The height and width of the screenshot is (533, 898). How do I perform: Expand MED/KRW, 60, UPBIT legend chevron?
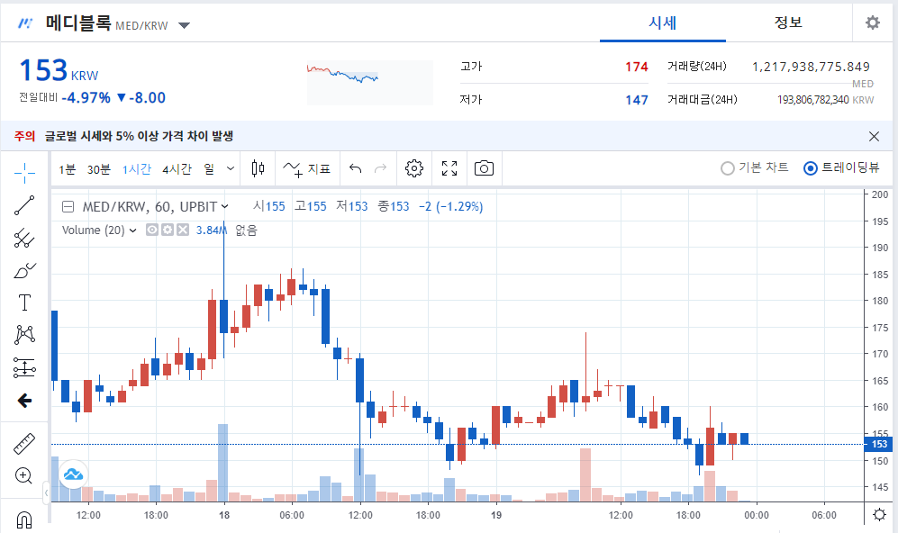pos(225,207)
